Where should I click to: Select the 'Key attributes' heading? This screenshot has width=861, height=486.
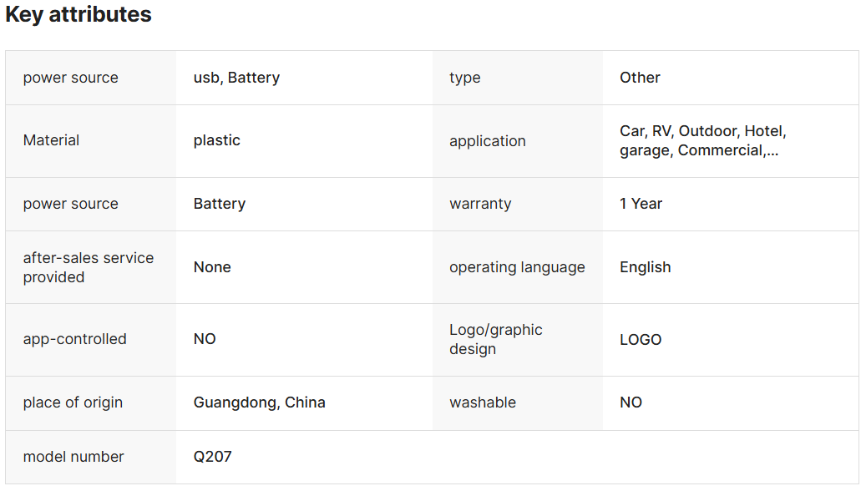coord(79,14)
